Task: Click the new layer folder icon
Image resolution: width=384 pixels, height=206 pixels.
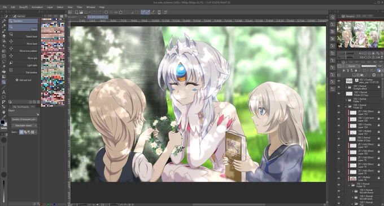Action: click(362, 75)
